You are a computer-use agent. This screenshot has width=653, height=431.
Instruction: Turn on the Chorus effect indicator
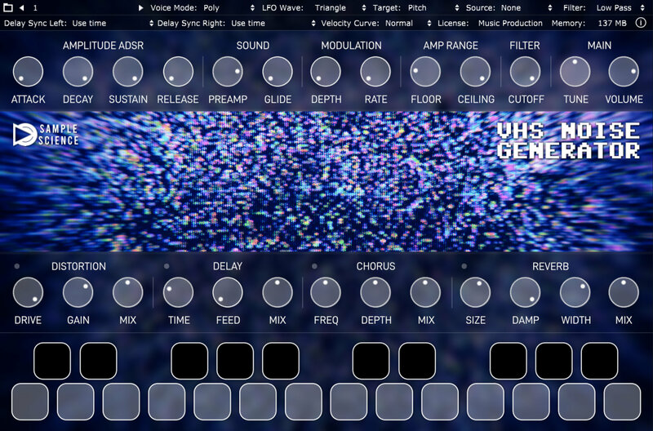click(x=314, y=267)
